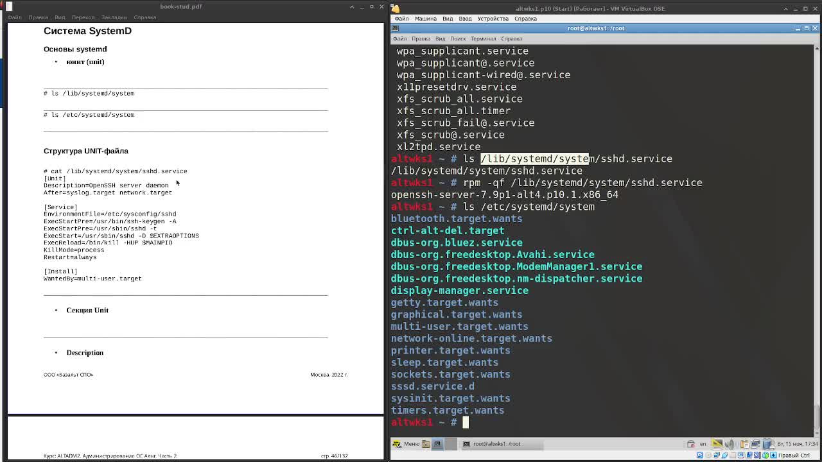Click 'timers.target.wants' in terminal listing
This screenshot has width=822, height=462.
tap(448, 411)
